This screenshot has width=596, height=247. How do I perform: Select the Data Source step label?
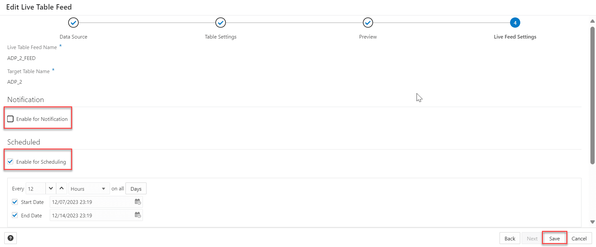click(x=73, y=37)
